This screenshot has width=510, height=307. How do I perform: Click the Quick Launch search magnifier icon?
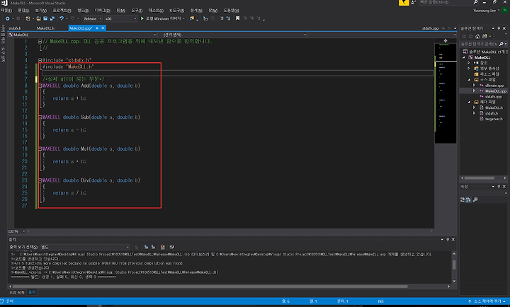(x=475, y=2)
